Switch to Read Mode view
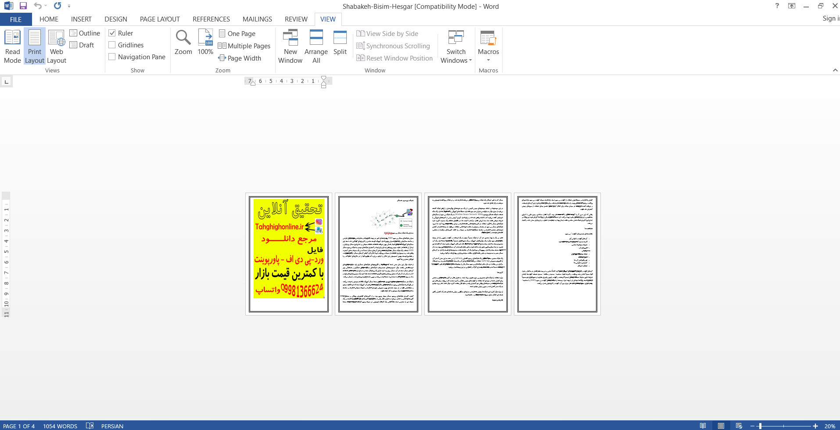 (12, 47)
